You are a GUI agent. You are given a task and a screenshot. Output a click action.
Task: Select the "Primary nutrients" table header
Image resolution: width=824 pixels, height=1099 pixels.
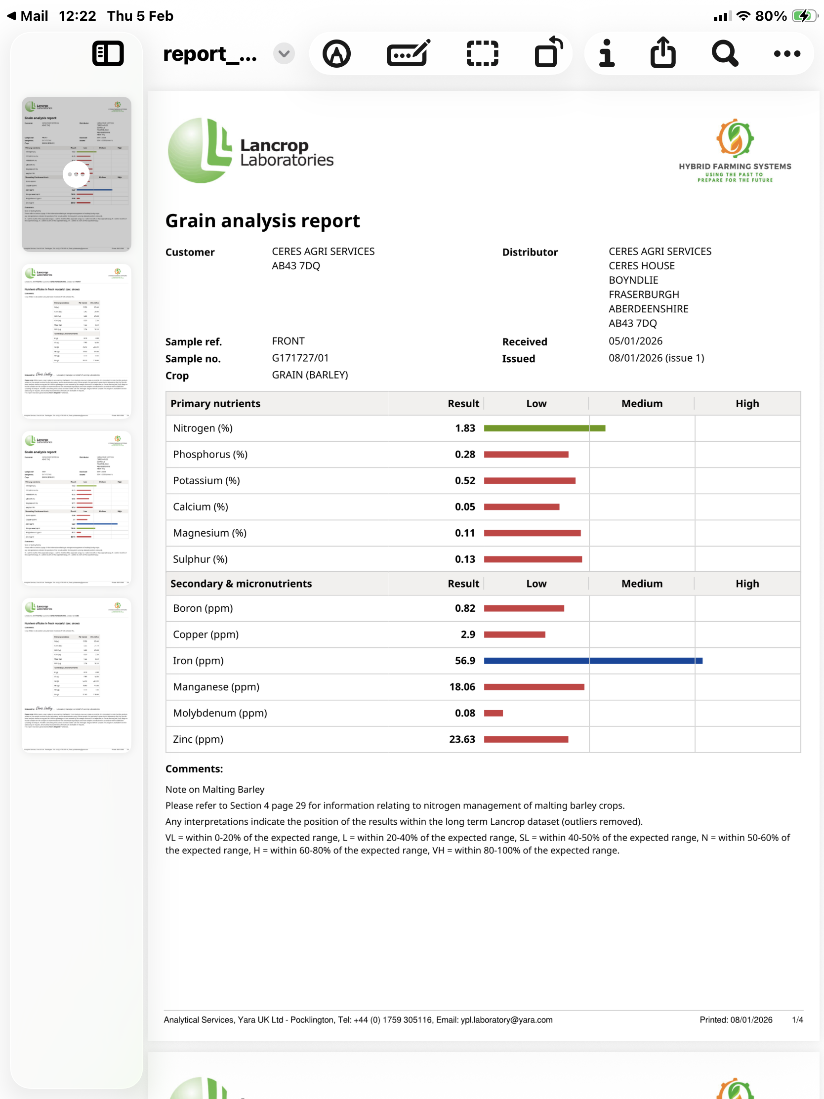click(x=215, y=403)
